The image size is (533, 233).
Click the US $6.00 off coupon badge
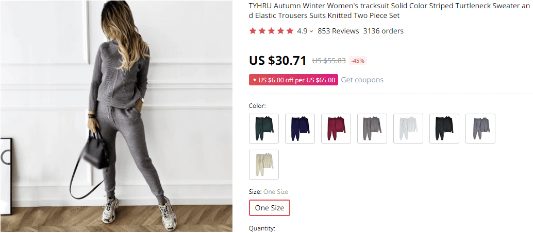(x=293, y=80)
